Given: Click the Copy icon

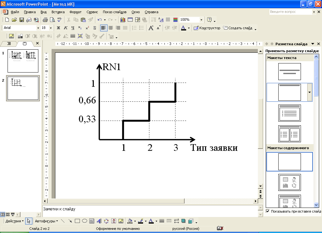Looking at the screenshot, I should click(76, 20).
